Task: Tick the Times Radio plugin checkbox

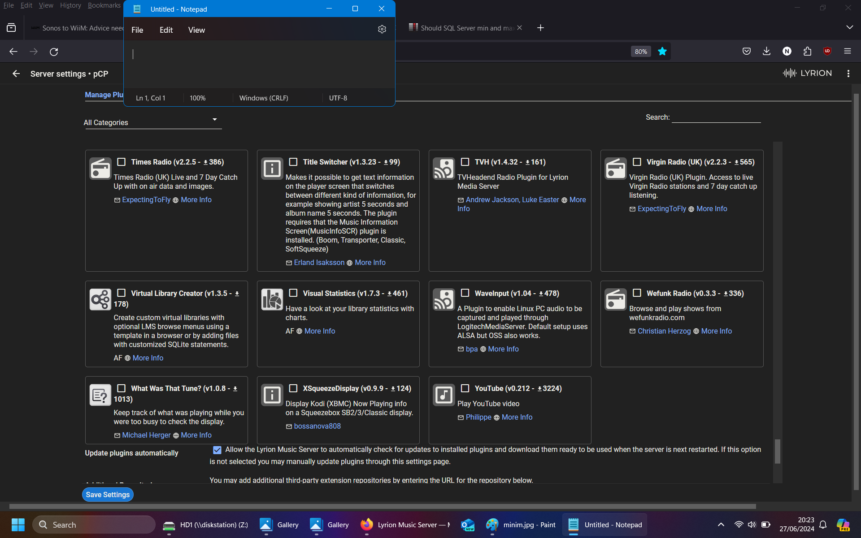Action: (122, 162)
